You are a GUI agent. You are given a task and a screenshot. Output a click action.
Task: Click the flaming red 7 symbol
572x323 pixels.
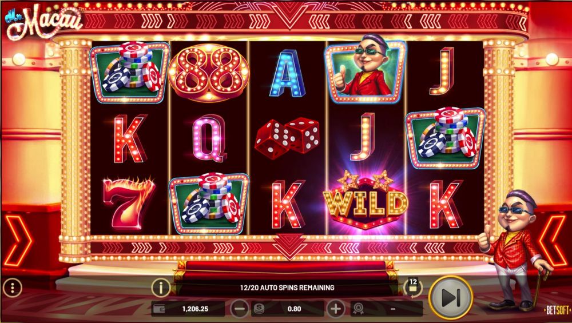pos(129,203)
